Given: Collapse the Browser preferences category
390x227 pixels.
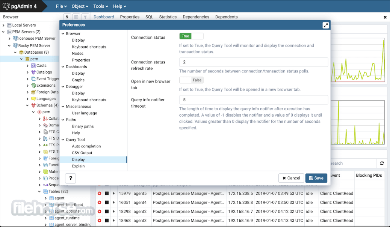Looking at the screenshot, I should (x=63, y=33).
